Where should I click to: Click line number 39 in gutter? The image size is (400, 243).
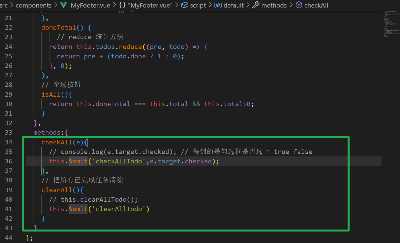tap(9, 190)
